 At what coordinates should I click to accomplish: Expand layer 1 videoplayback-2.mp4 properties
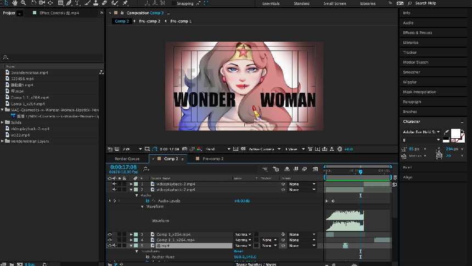pyautogui.click(x=131, y=184)
